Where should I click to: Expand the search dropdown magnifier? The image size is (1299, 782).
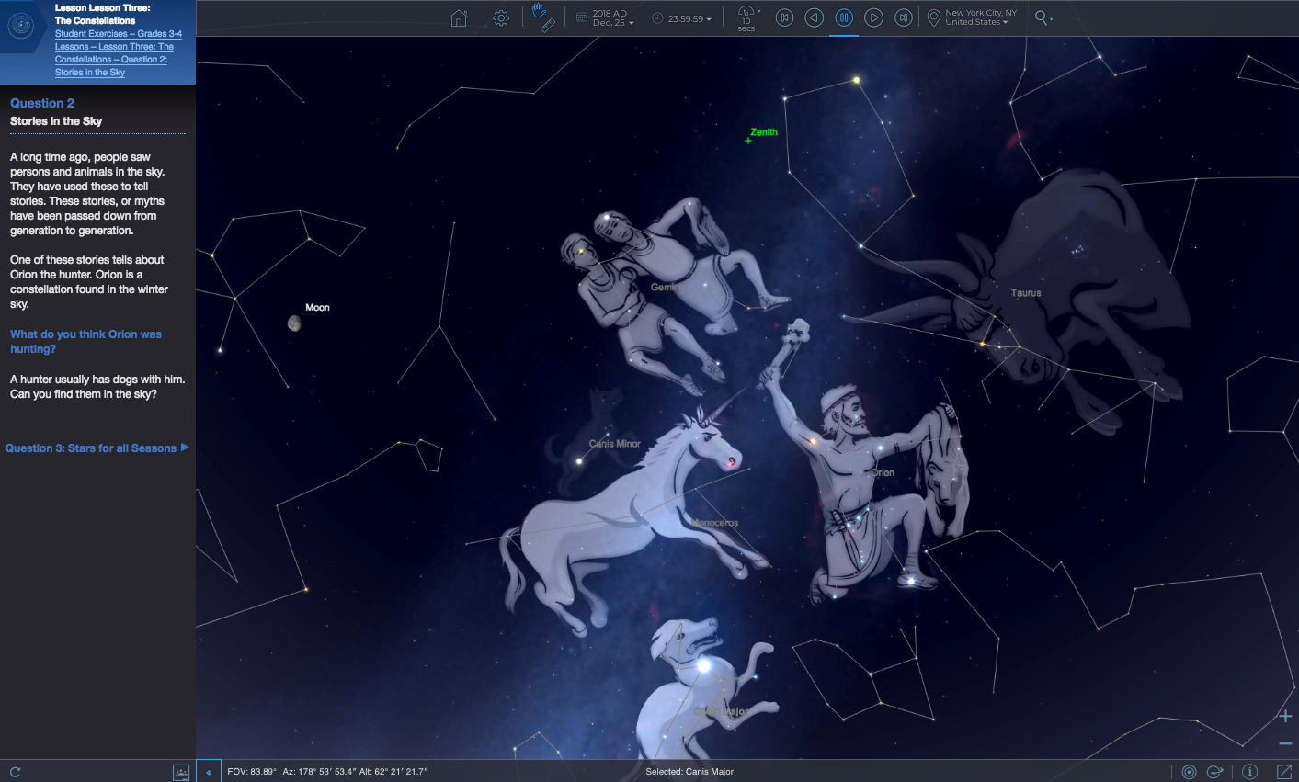pyautogui.click(x=1043, y=17)
